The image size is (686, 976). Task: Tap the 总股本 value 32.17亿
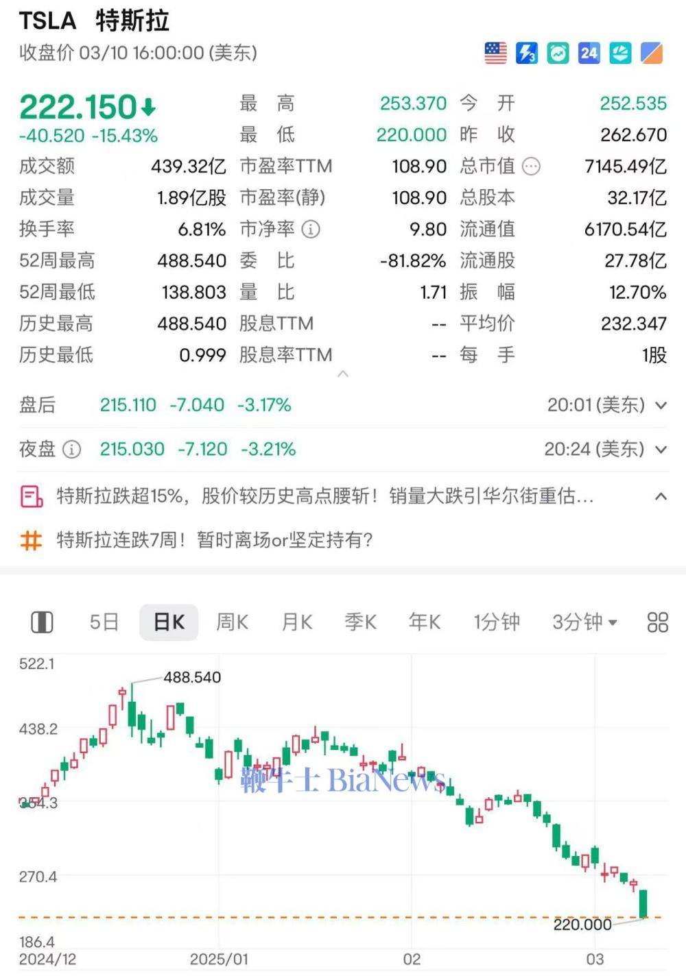tap(637, 198)
